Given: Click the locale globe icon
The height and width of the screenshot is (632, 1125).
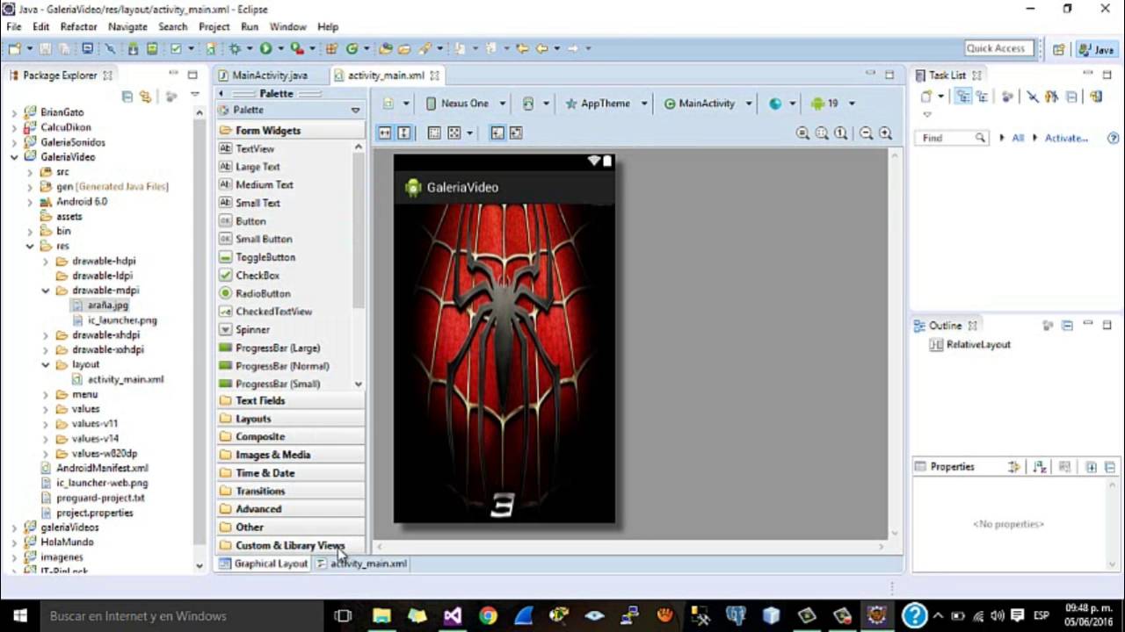Looking at the screenshot, I should point(775,104).
